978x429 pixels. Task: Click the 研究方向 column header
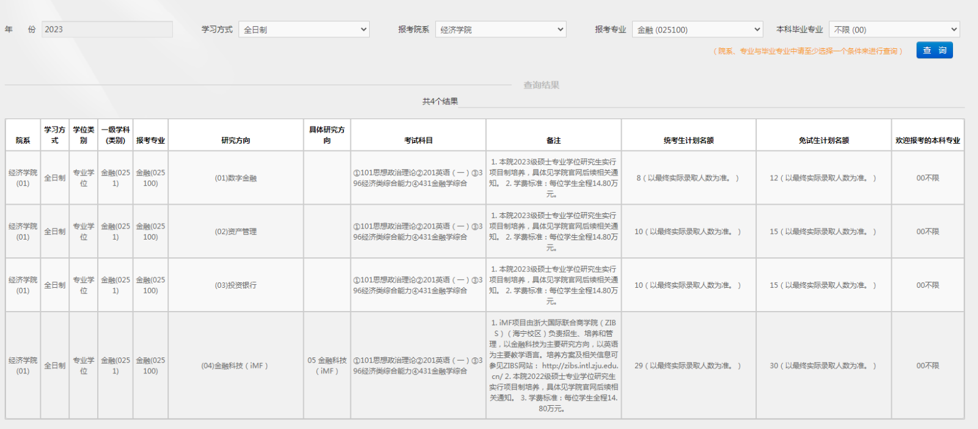[x=236, y=135]
